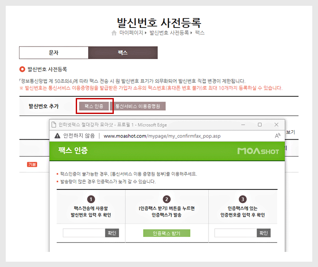Image resolution: width=318 pixels, height=267 pixels.
Task: Click the 발신번호 추가 label
Action: (43, 106)
